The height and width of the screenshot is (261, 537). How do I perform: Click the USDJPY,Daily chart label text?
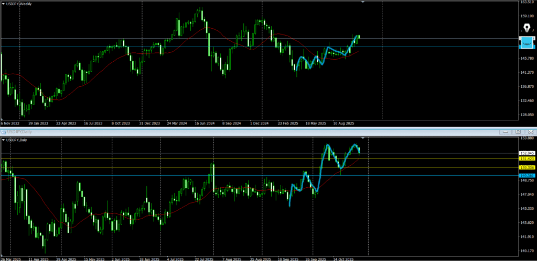pyautogui.click(x=17, y=140)
